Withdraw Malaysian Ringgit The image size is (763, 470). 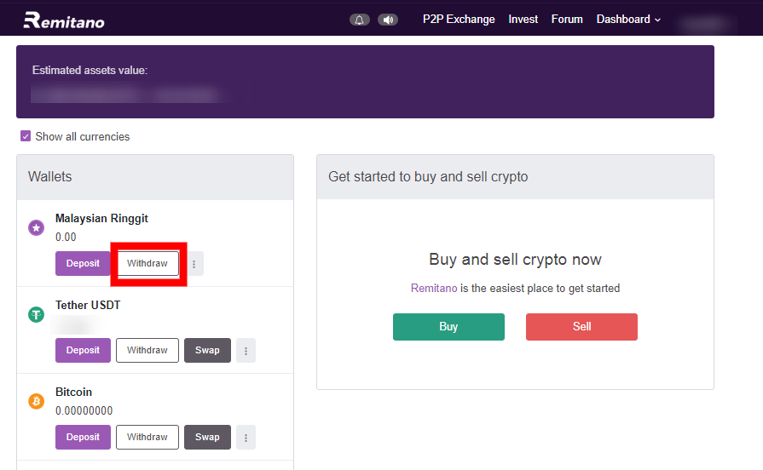[x=147, y=264]
